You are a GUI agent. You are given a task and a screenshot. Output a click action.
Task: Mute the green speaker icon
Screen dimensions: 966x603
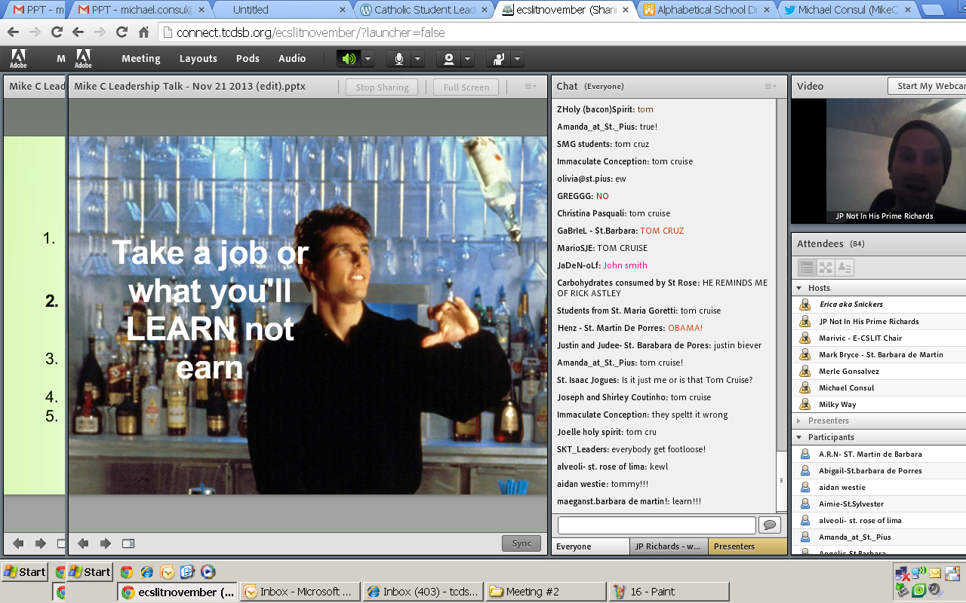coord(349,59)
